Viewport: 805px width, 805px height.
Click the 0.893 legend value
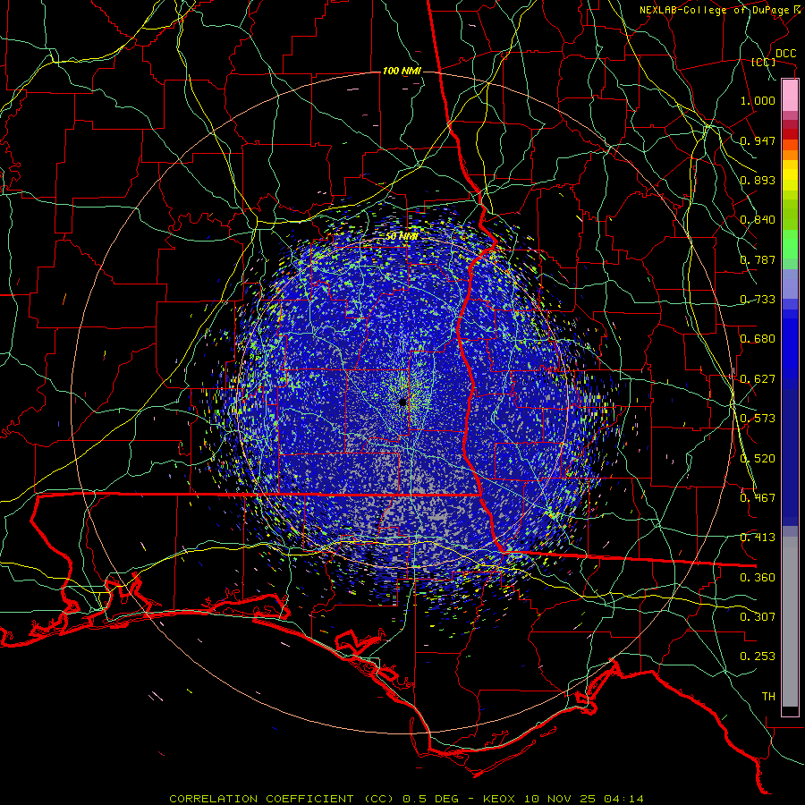click(x=758, y=180)
